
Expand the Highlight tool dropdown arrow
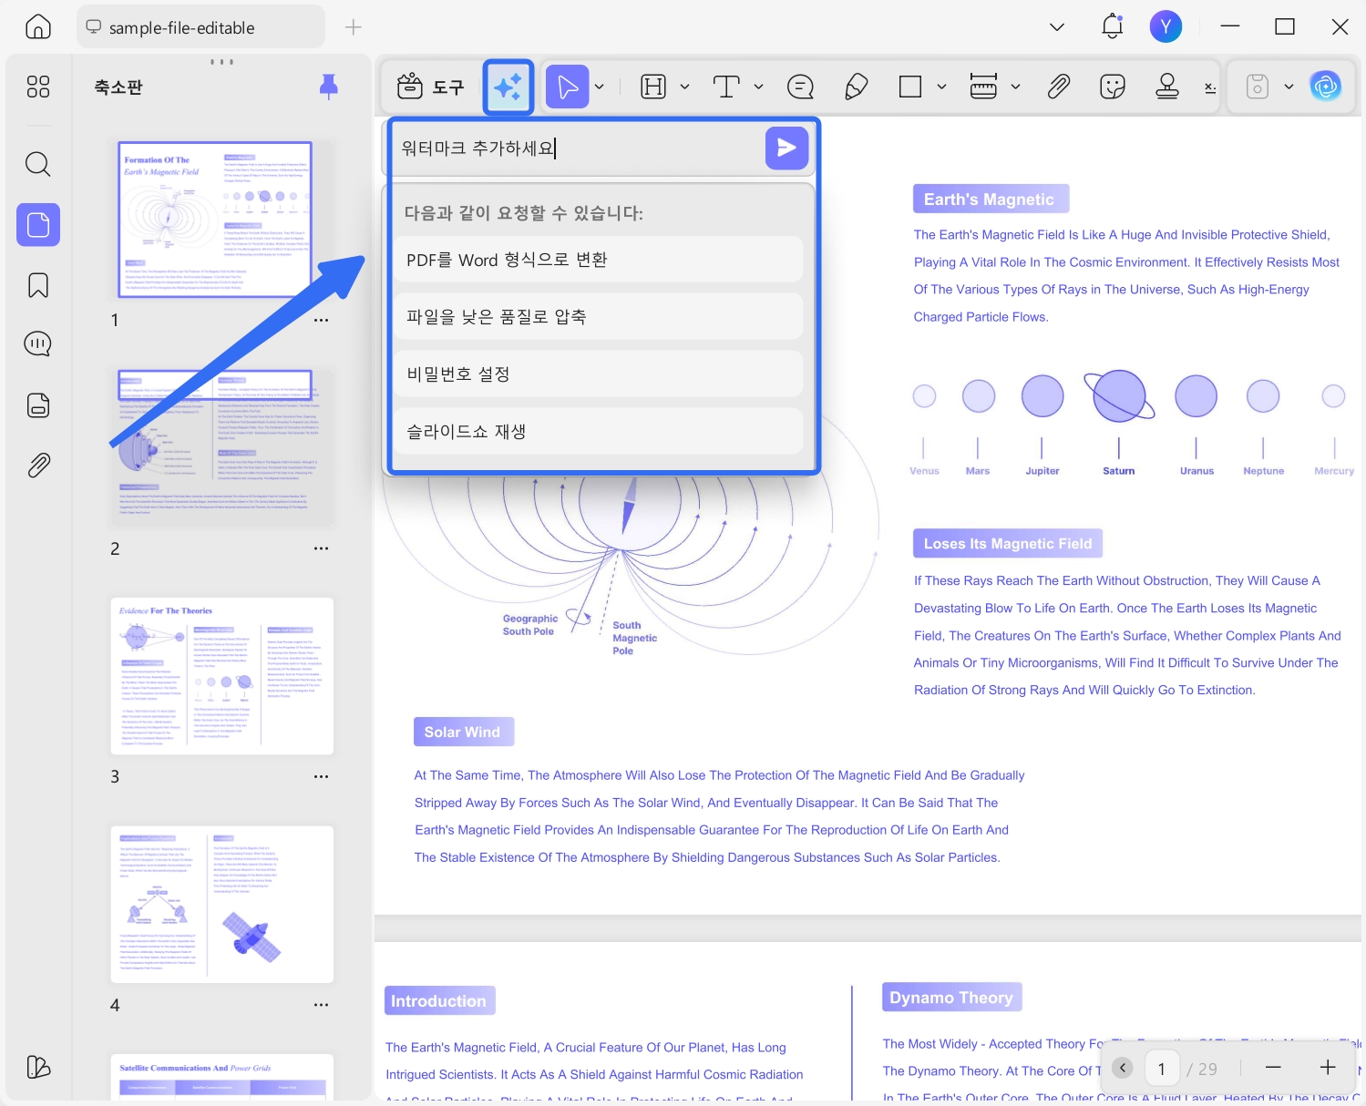tap(684, 87)
